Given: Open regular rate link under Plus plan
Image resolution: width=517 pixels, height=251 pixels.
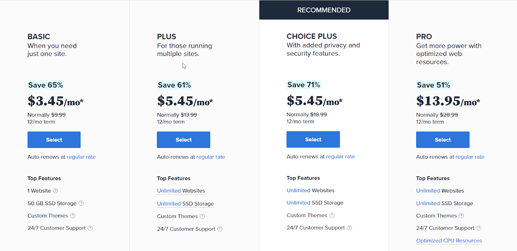Looking at the screenshot, I should pos(211,157).
